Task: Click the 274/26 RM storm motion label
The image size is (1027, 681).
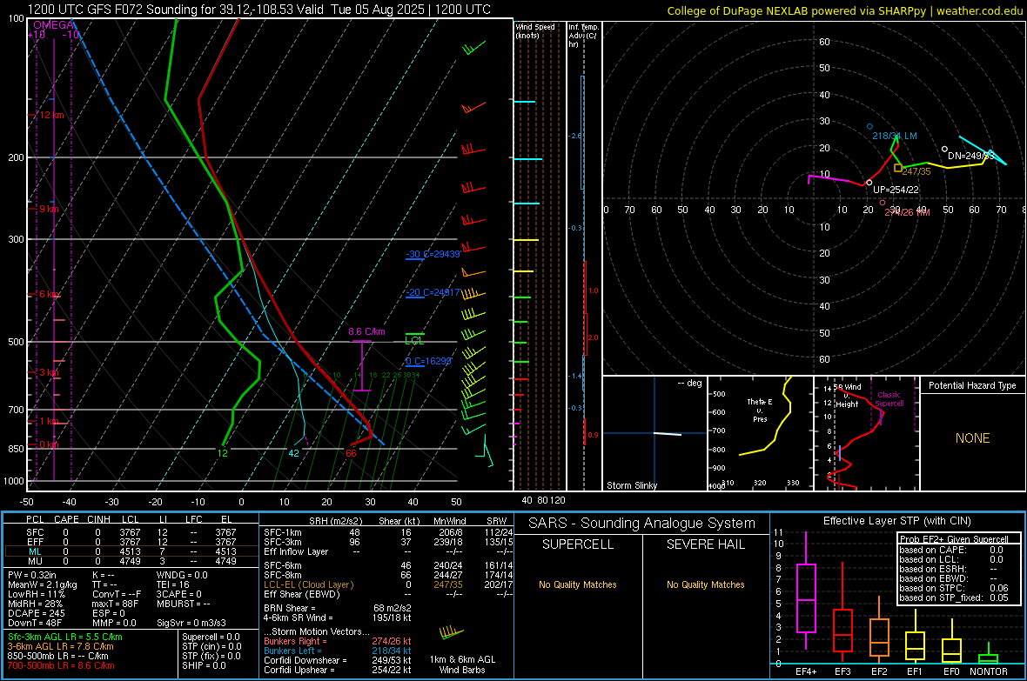Action: (907, 212)
